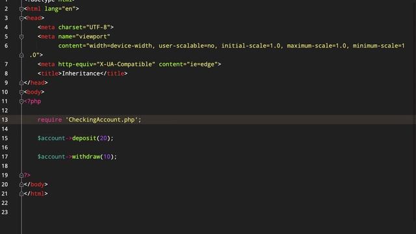
Task: Click the word Inheritance in the title
Action: (x=81, y=73)
